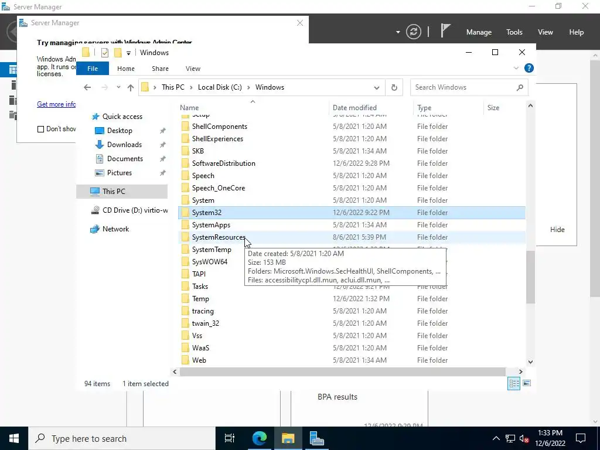Open the File tab in Explorer

point(93,69)
